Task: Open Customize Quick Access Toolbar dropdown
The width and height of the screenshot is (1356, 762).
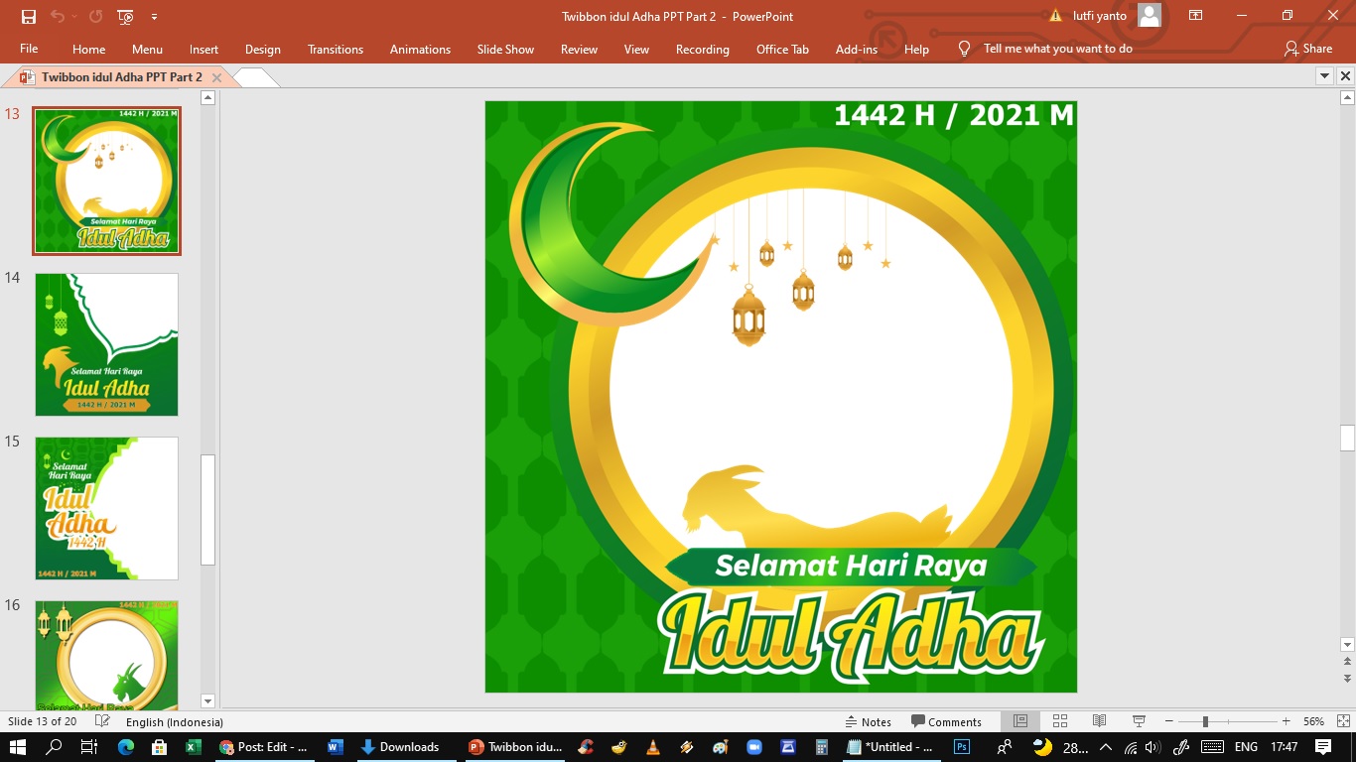Action: tap(154, 17)
